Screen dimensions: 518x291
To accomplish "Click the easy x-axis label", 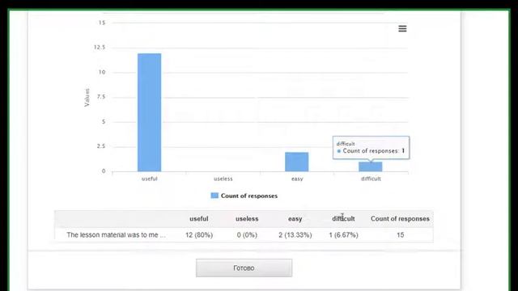I will pyautogui.click(x=297, y=179).
